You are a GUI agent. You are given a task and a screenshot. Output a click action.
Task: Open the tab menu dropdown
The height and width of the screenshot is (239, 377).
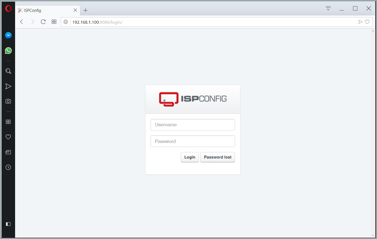click(328, 8)
